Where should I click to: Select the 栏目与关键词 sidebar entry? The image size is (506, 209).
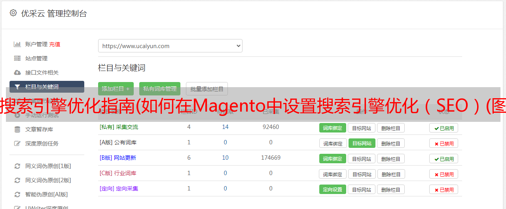(x=47, y=87)
